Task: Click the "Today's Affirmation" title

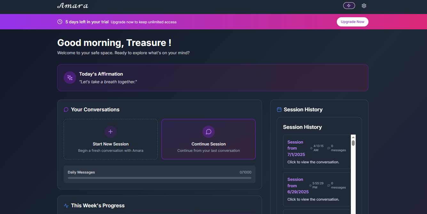Action: coord(101,74)
